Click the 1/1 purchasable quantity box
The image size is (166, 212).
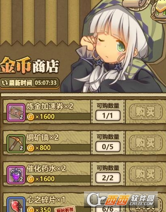click(108, 115)
